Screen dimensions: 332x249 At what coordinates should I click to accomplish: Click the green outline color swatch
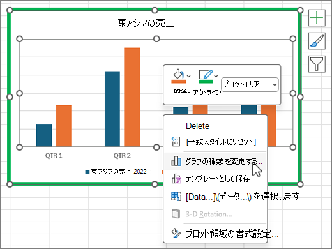tap(206, 81)
